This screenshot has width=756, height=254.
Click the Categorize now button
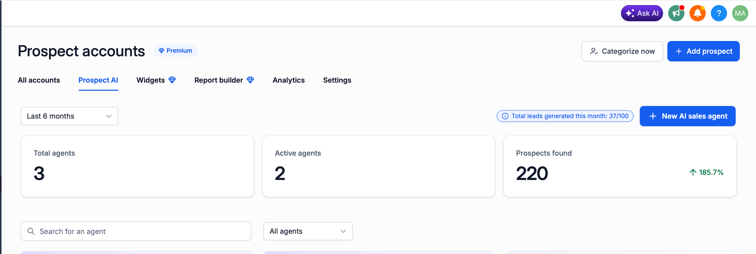tap(622, 51)
